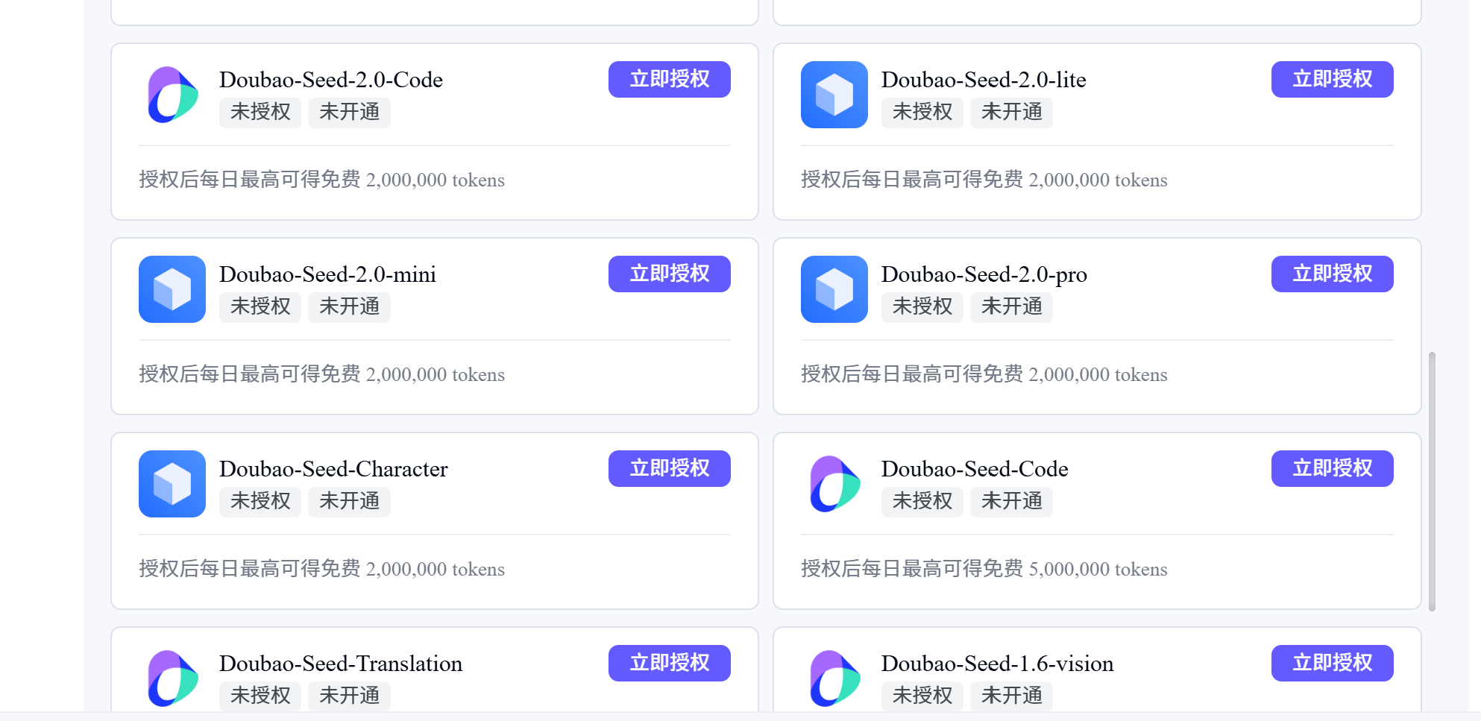Authorize Doubao-Seed-2.0-Code with 立即授权

[x=670, y=79]
